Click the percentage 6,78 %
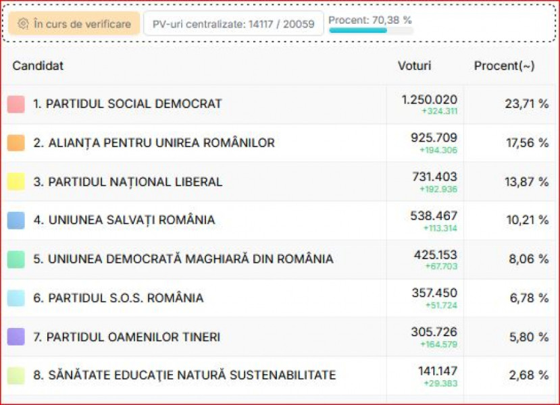 [x=529, y=298]
